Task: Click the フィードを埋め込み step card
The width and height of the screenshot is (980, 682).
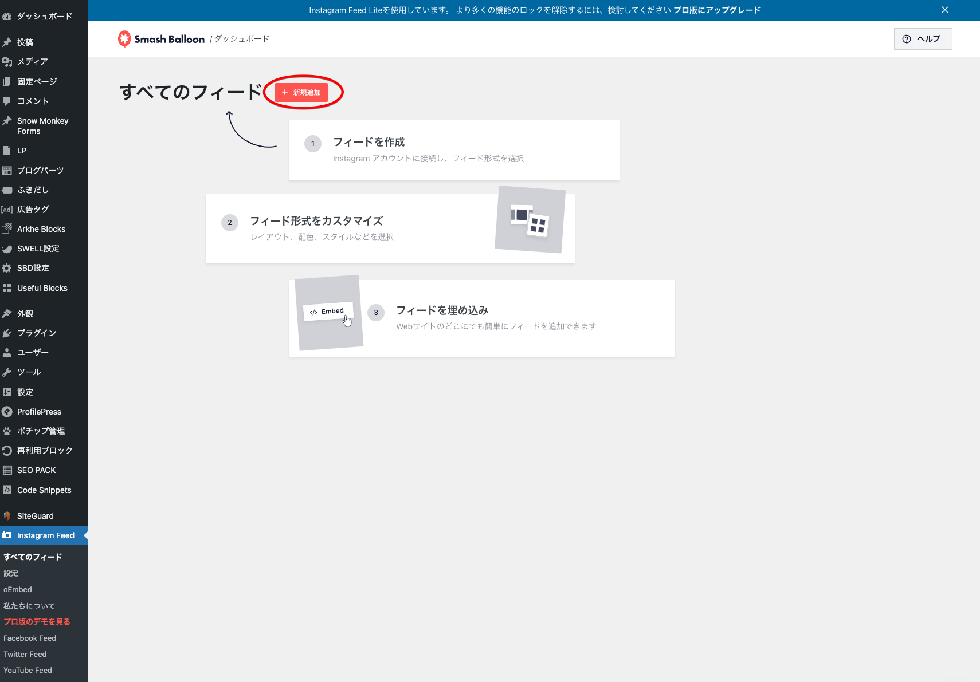Action: tap(481, 318)
